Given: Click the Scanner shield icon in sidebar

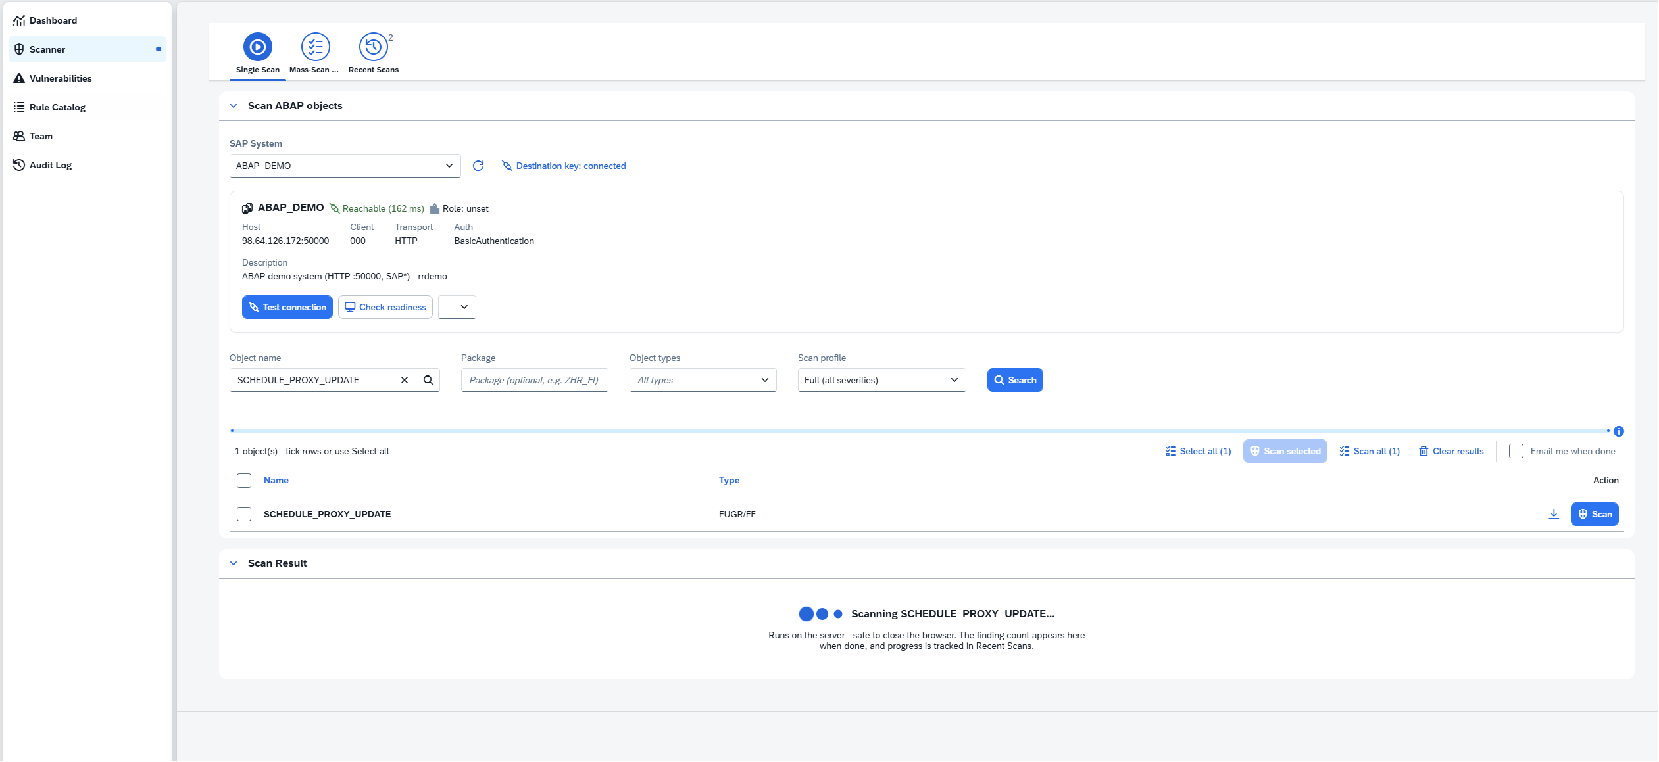Looking at the screenshot, I should [19, 49].
